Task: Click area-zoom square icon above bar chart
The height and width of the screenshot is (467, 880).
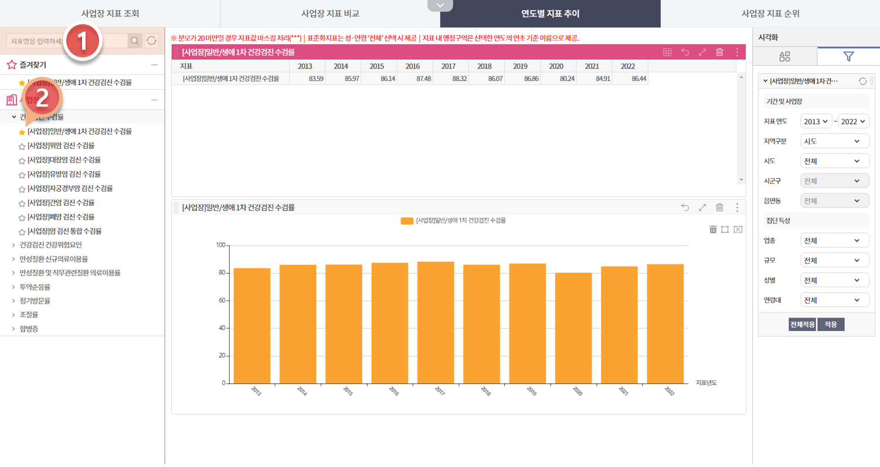Action: (x=725, y=229)
